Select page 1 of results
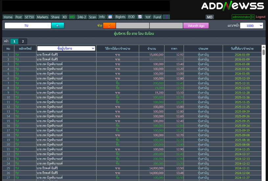This screenshot has height=181, width=268. (14, 41)
